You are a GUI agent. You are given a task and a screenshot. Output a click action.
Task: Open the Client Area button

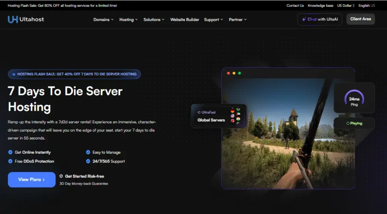pyautogui.click(x=360, y=19)
